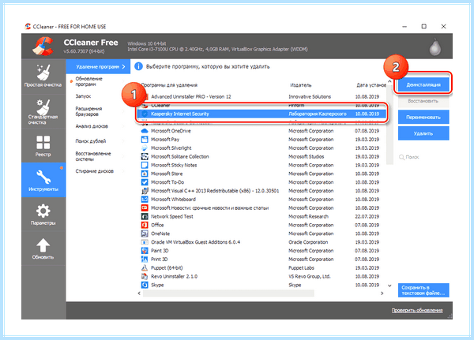Screen dimensions: 474x340
Task: Open Расширения браузеров tab
Action: tap(96, 111)
